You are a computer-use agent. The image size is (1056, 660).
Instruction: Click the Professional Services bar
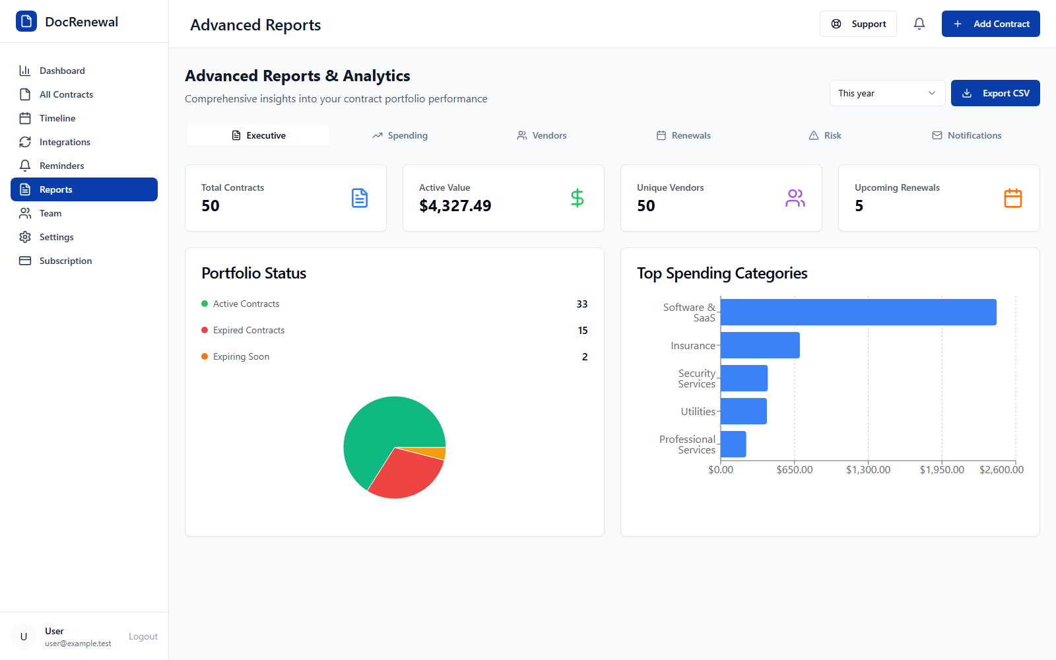pyautogui.click(x=733, y=444)
